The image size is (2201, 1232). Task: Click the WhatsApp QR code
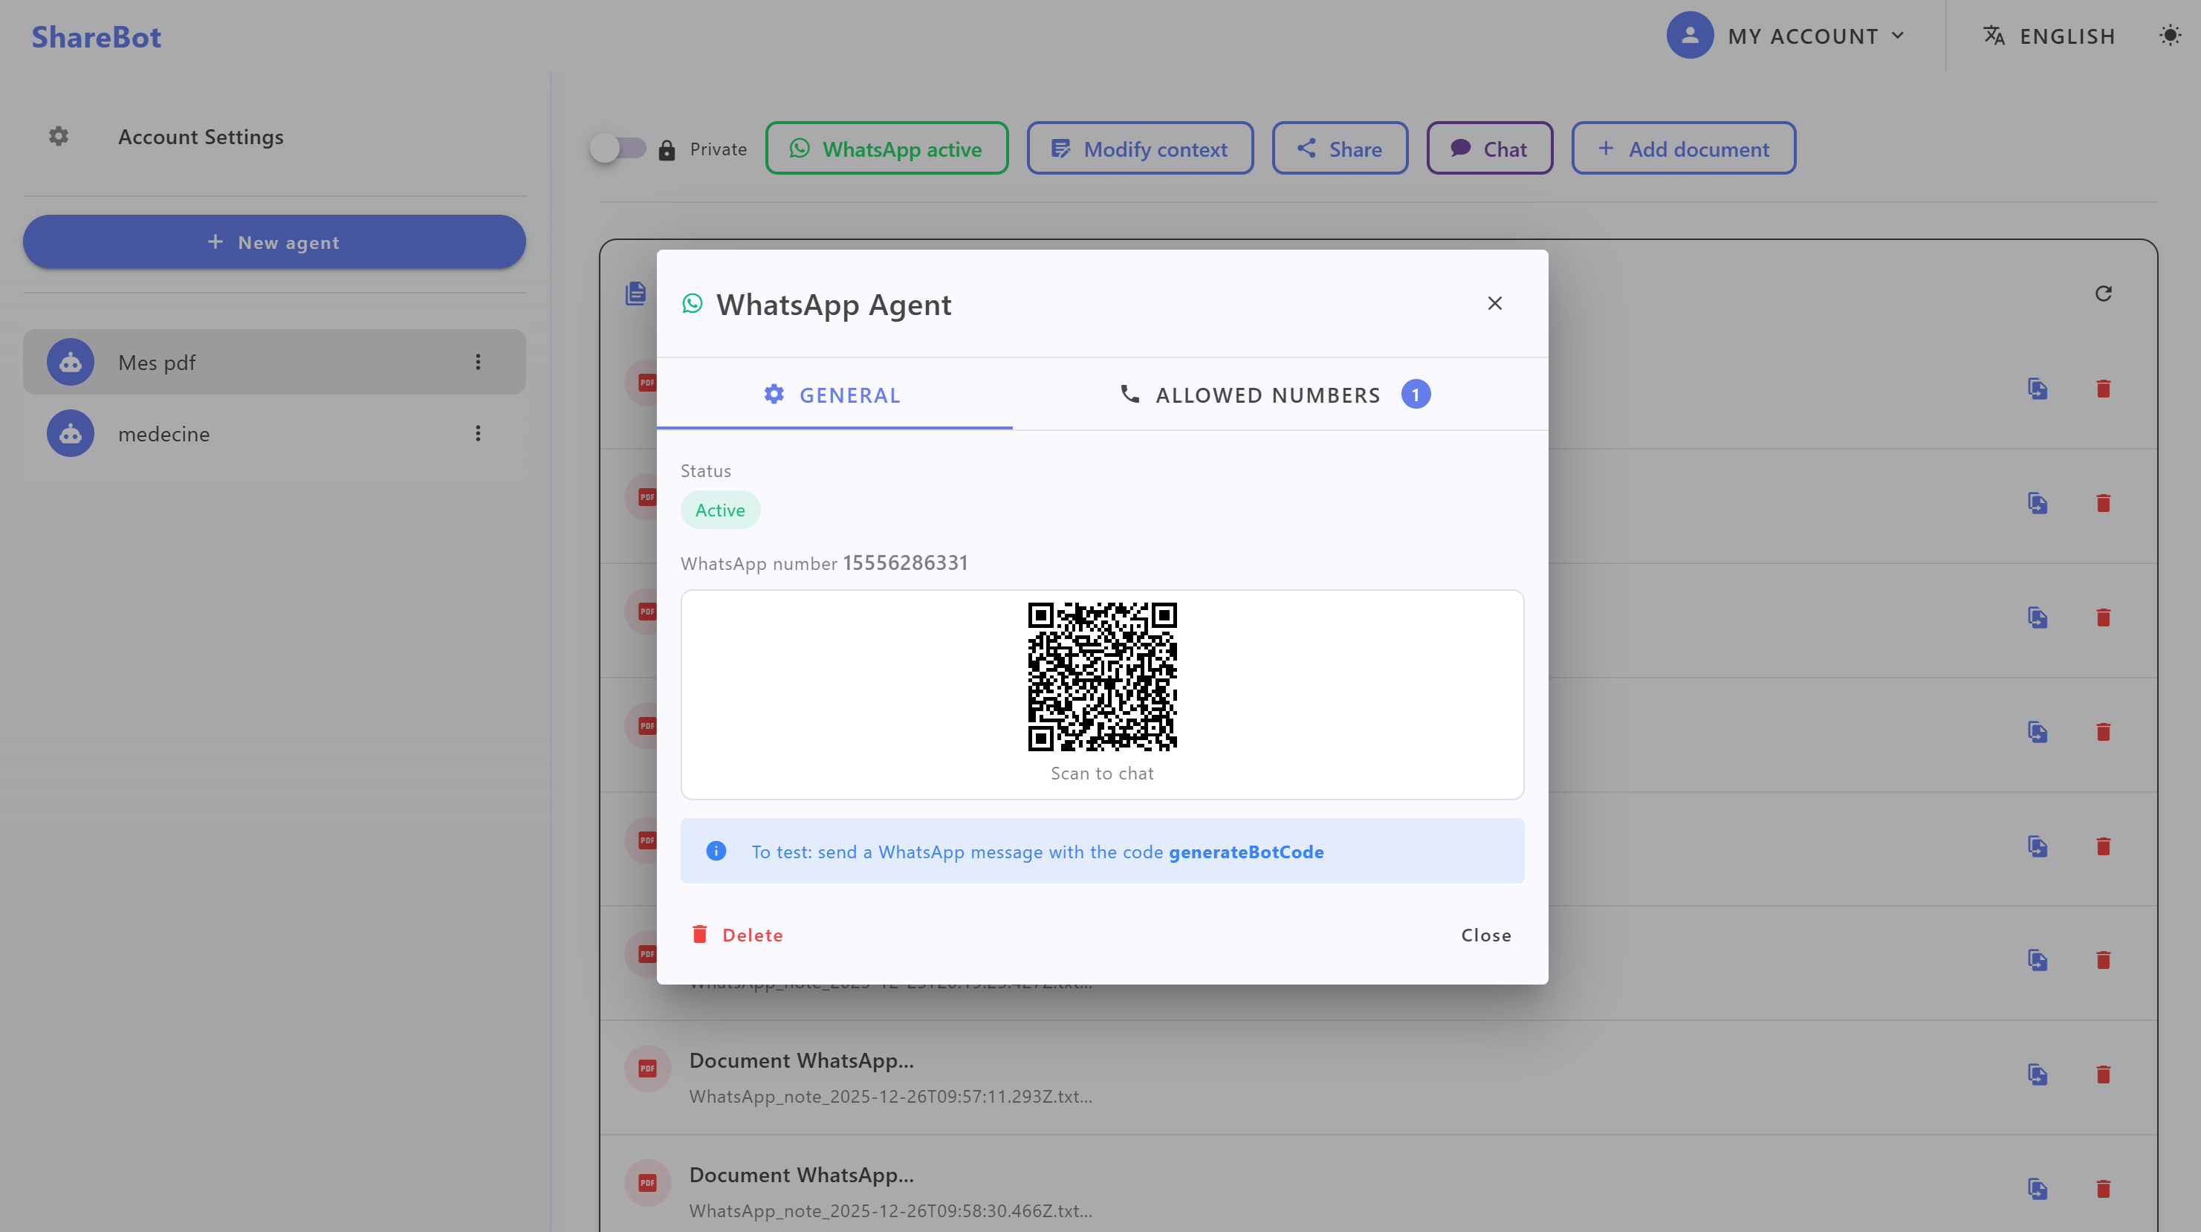pos(1101,675)
